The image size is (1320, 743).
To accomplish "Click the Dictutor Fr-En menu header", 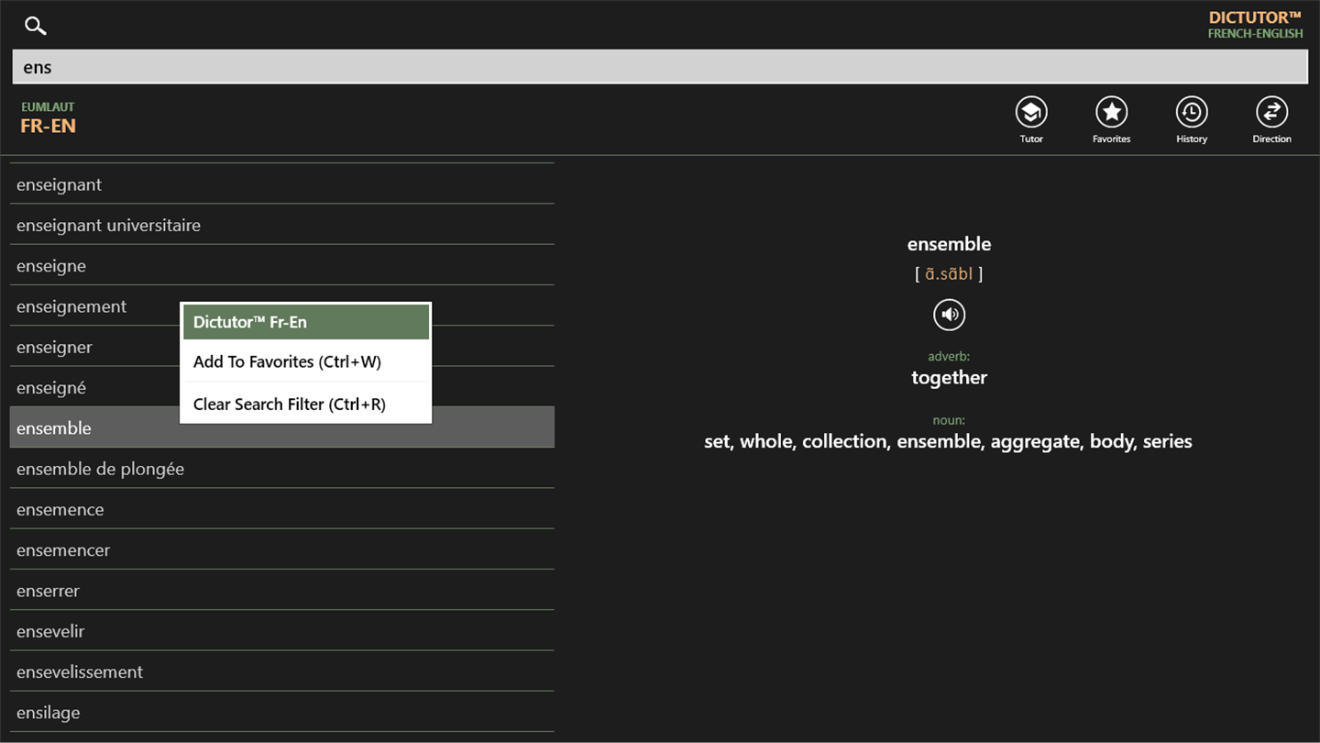I will click(x=305, y=322).
